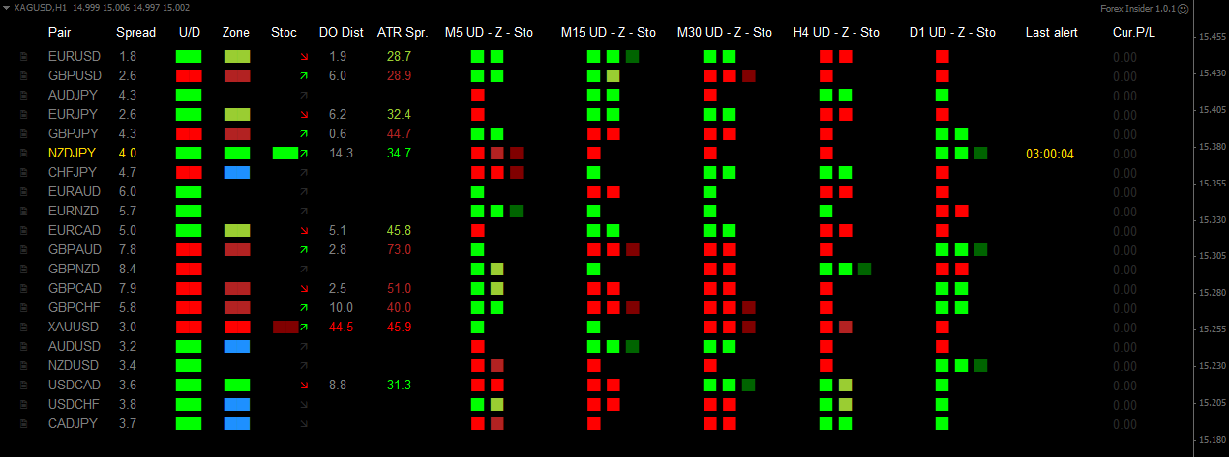1229x457 pixels.
Task: Click the document icon beside GBPJPY
Action: click(x=24, y=134)
